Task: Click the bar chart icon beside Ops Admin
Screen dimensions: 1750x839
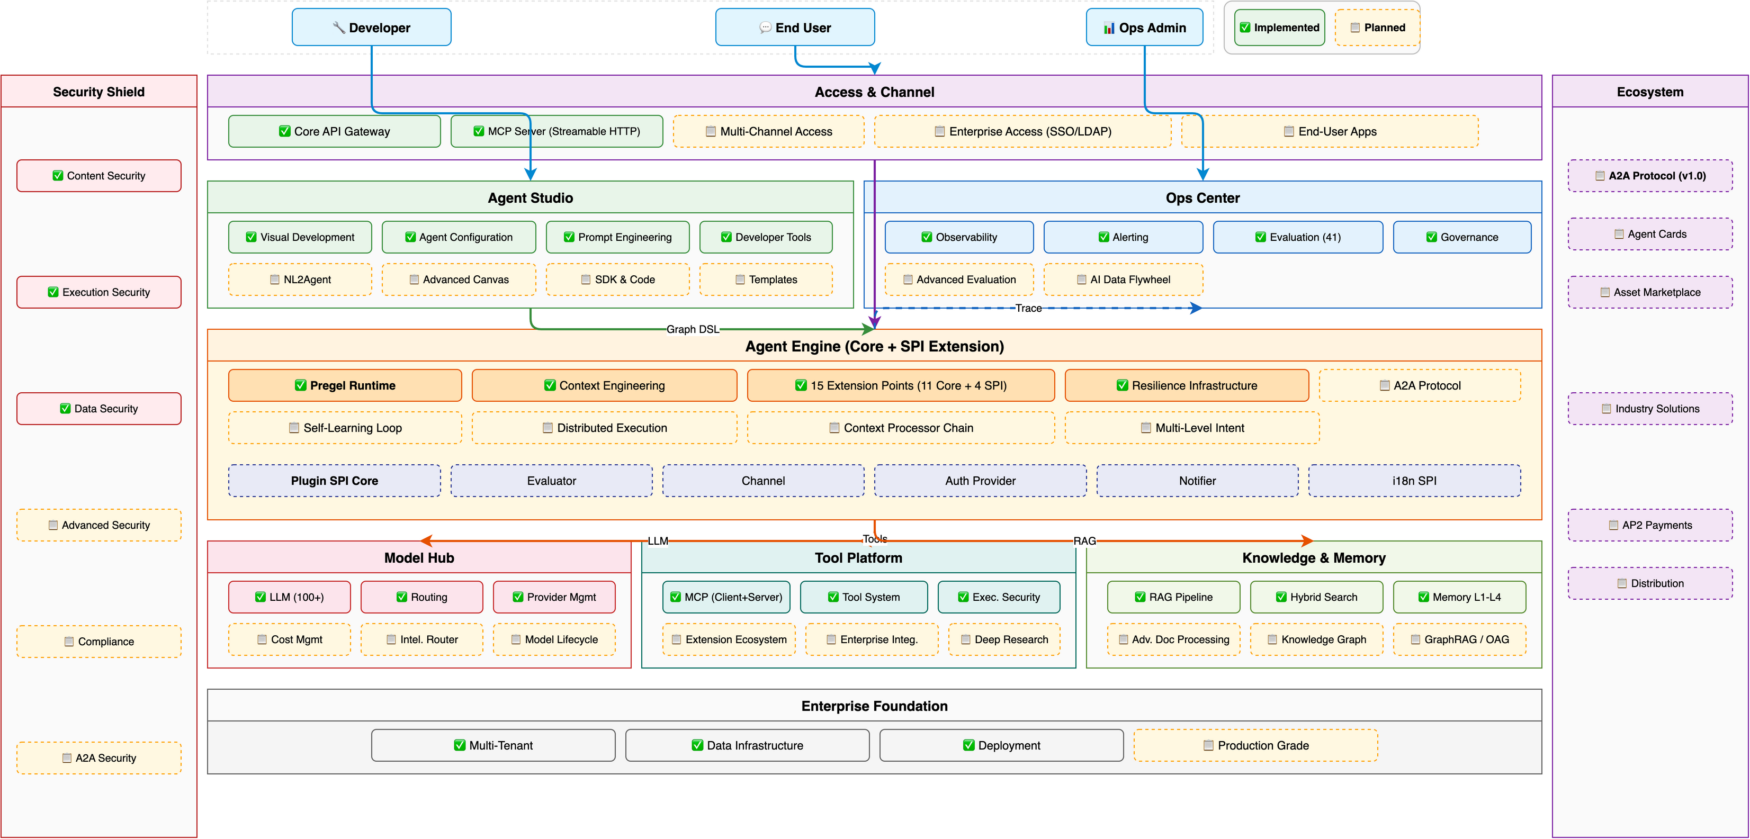Action: pyautogui.click(x=1109, y=28)
